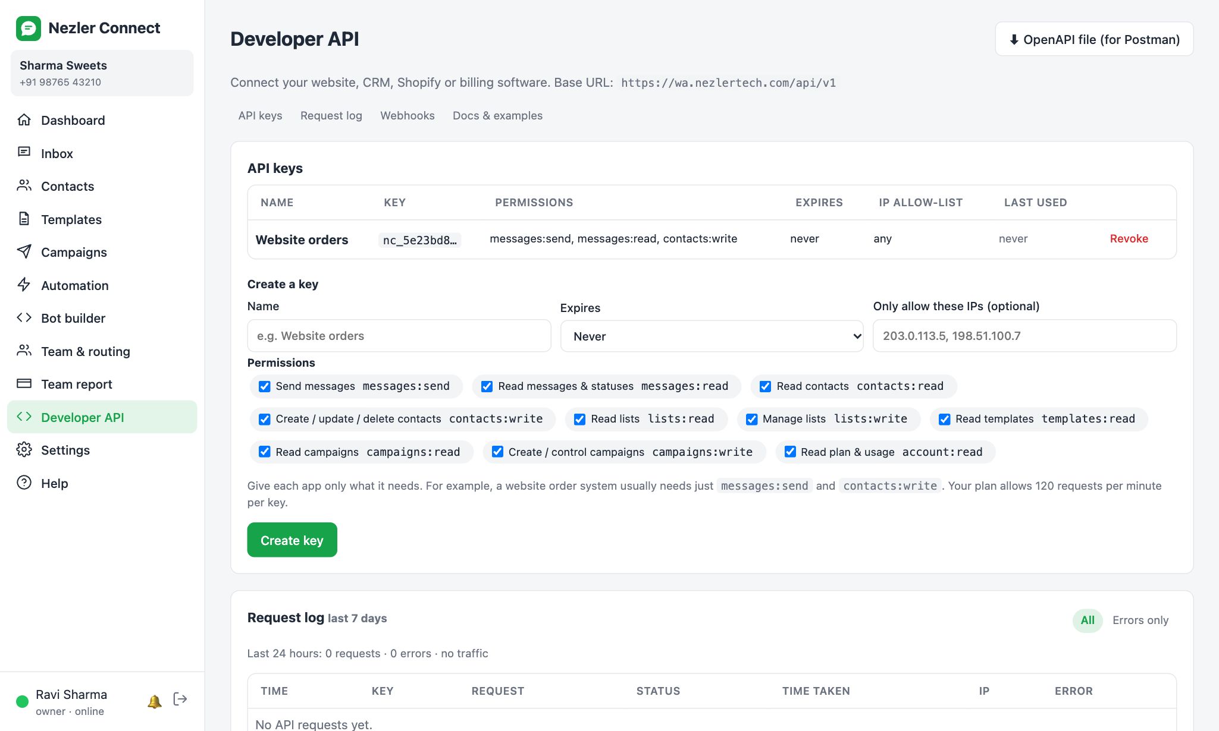Image resolution: width=1219 pixels, height=731 pixels.
Task: Click the Help question-mark icon
Action: point(24,483)
